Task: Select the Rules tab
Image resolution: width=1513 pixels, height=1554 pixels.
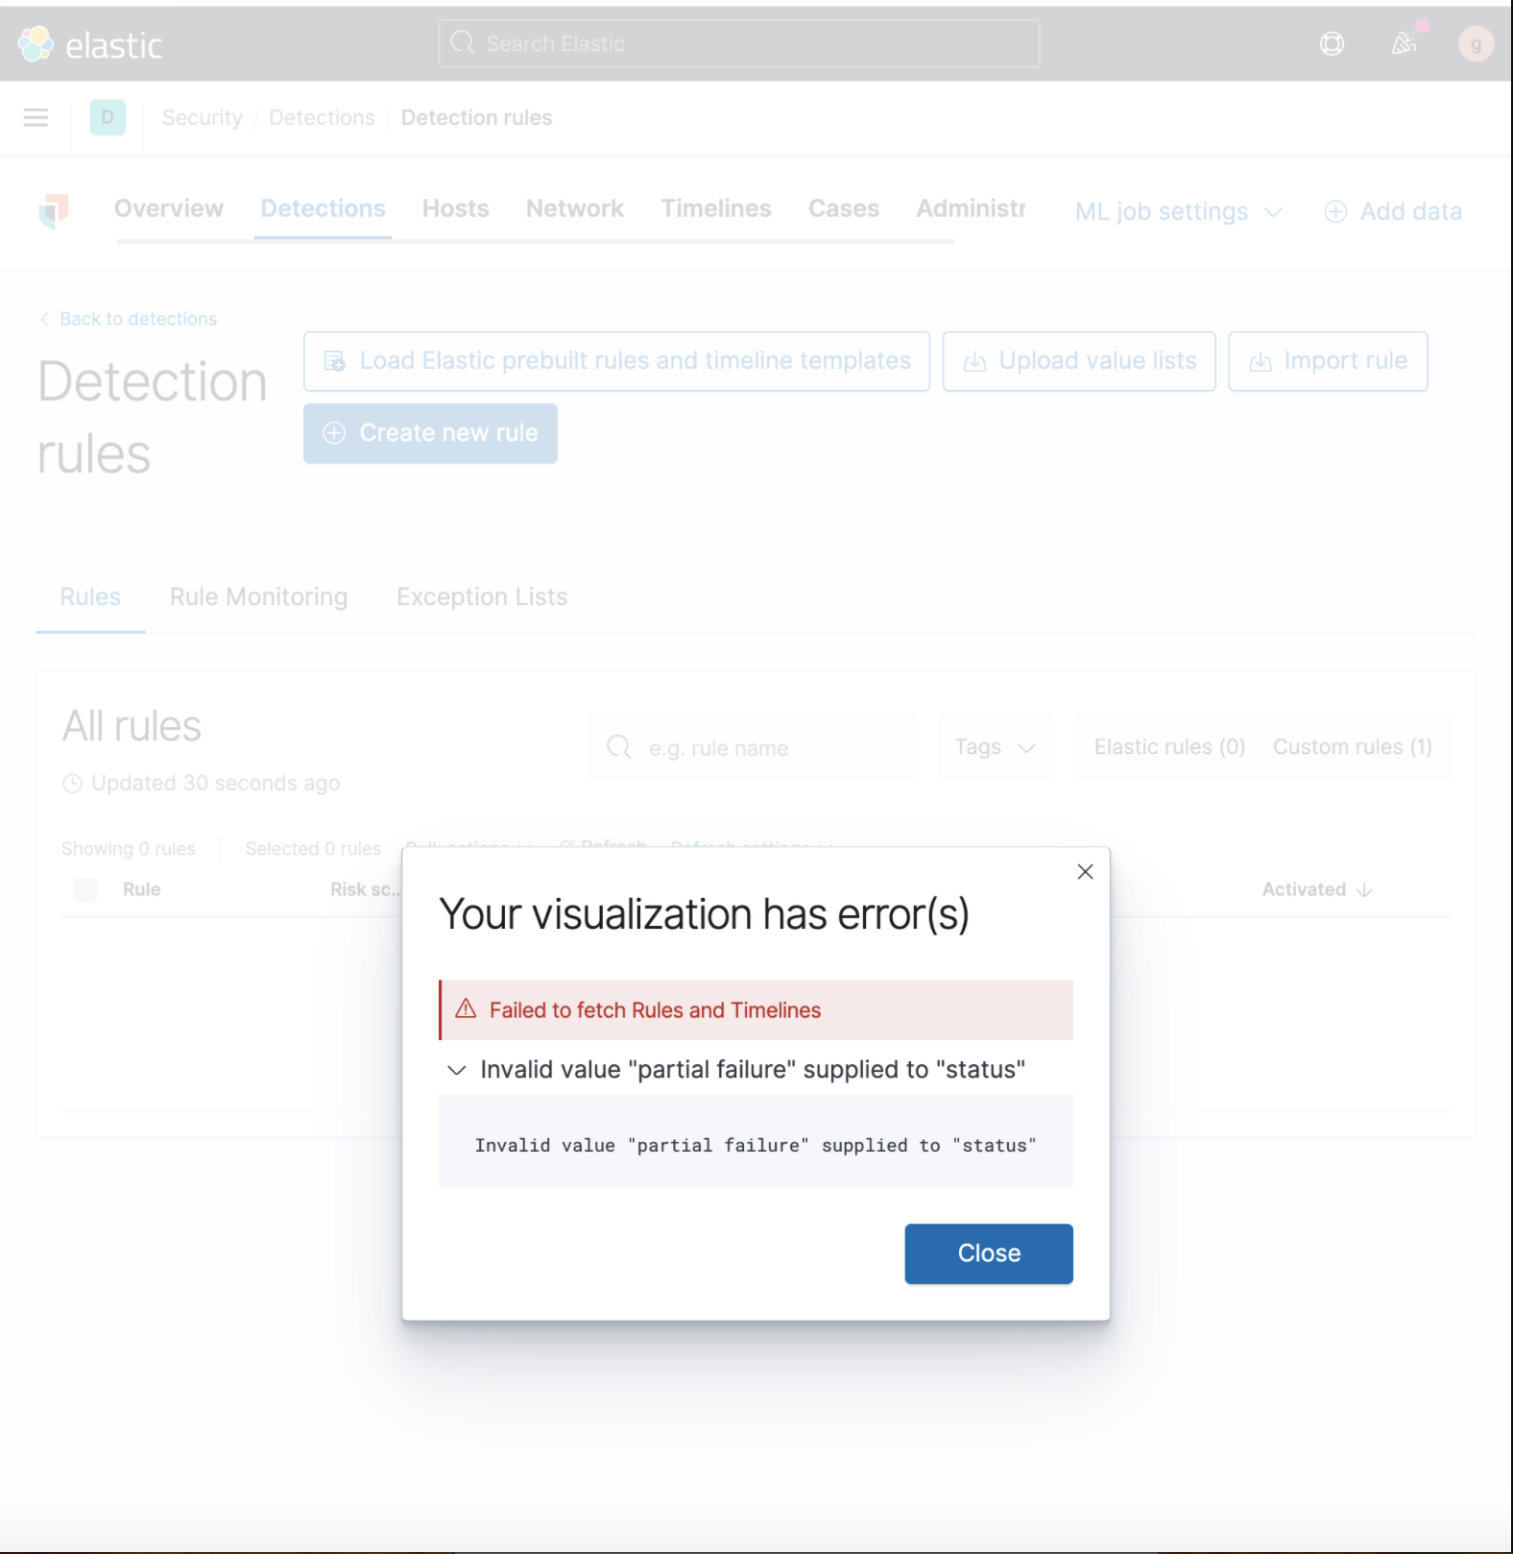Action: pos(90,596)
